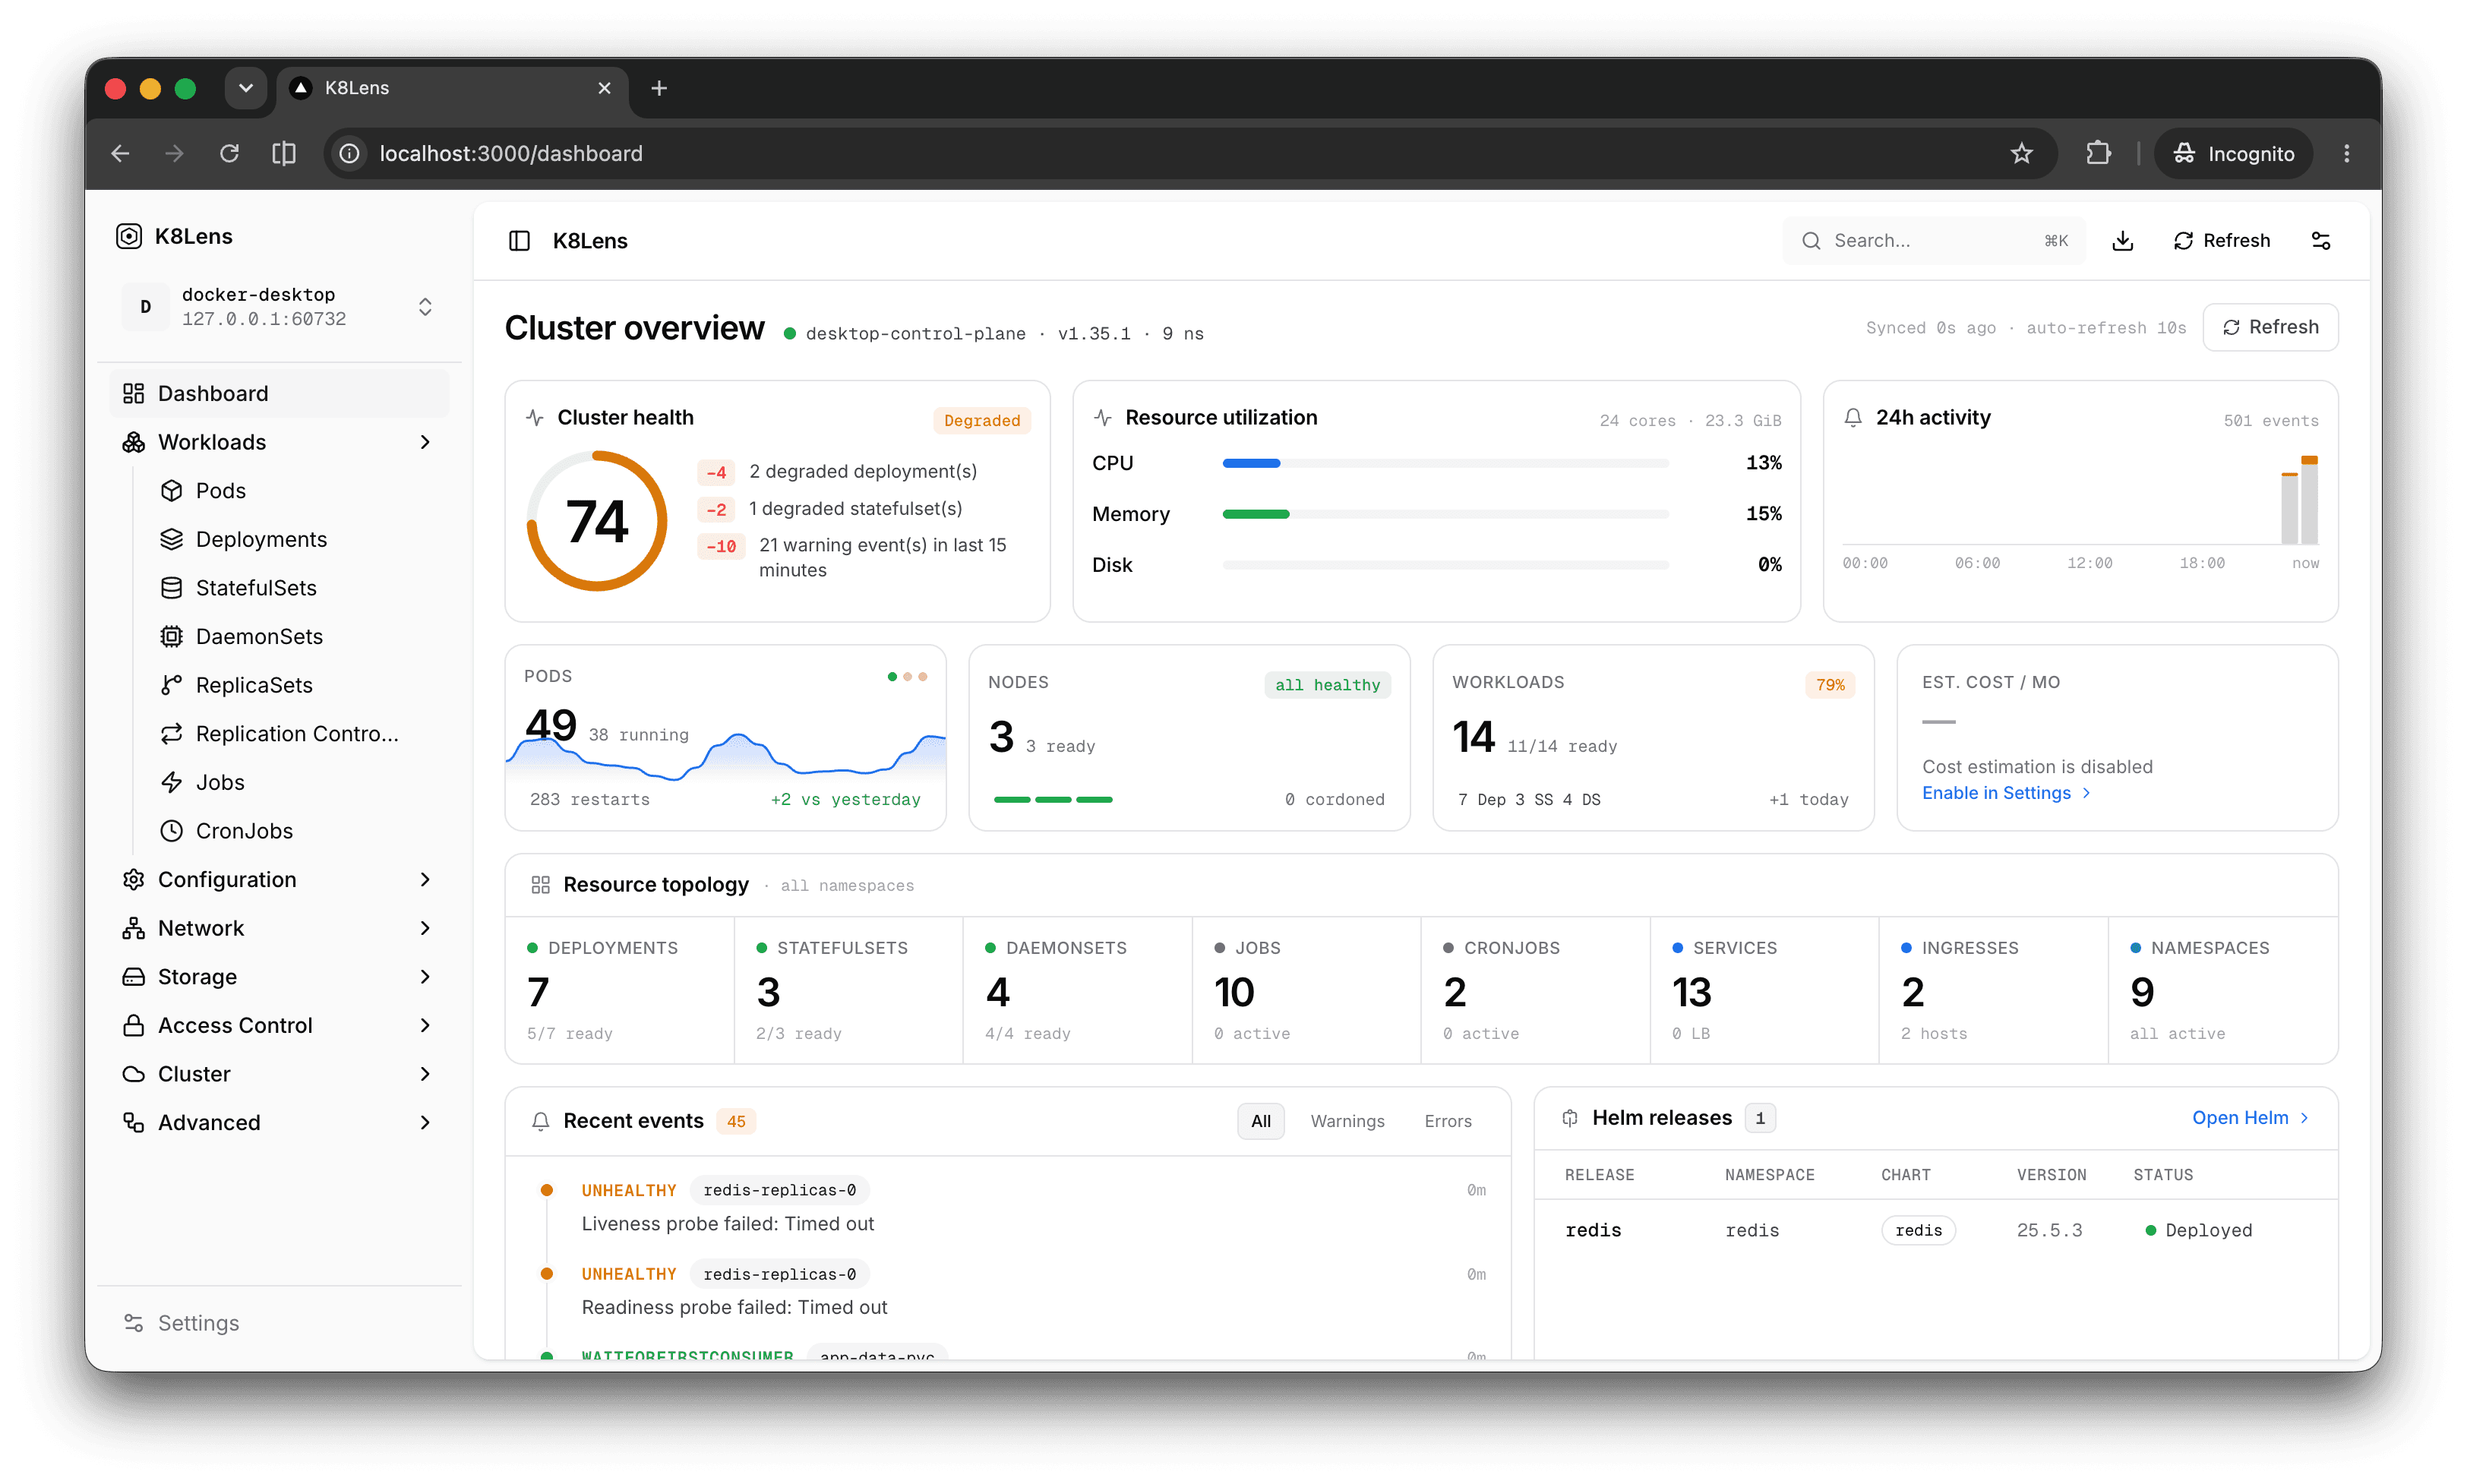2467x1484 pixels.
Task: Click the Helm releases icon
Action: pyautogui.click(x=1570, y=1118)
